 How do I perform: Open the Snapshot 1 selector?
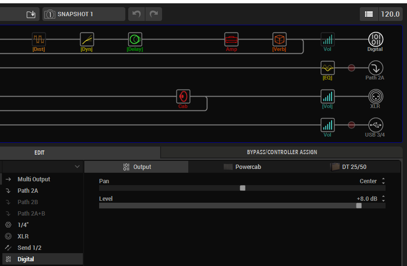pyautogui.click(x=84, y=14)
